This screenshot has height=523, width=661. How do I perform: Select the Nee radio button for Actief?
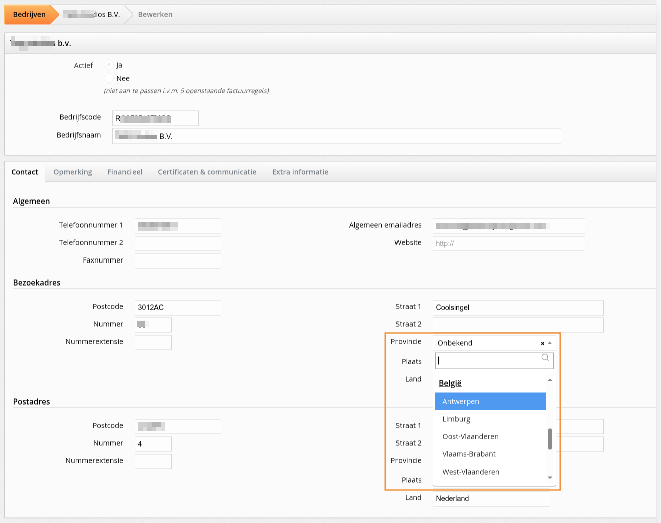point(109,78)
